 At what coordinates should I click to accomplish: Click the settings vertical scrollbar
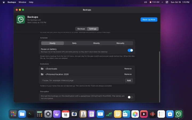pyautogui.click(x=159, y=77)
